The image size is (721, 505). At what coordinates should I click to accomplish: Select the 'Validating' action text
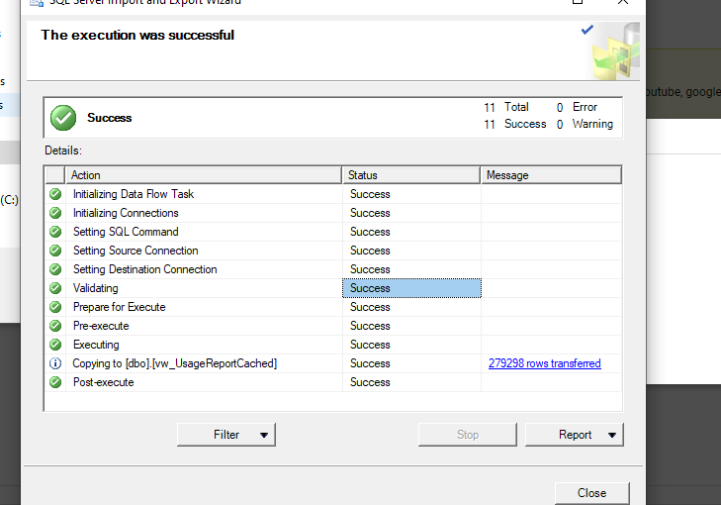(x=96, y=288)
